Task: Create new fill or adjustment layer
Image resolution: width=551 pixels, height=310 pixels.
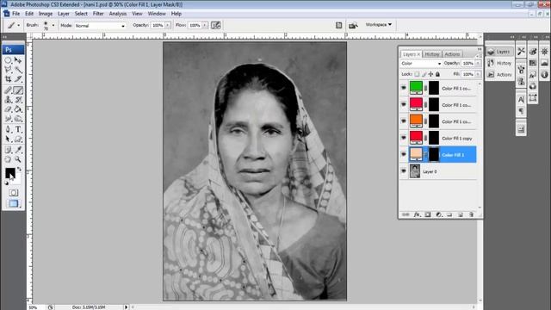Action: click(438, 214)
